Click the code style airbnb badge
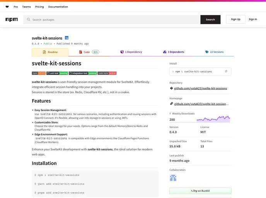Viewport: 266px width, 198px height. [x=107, y=73]
